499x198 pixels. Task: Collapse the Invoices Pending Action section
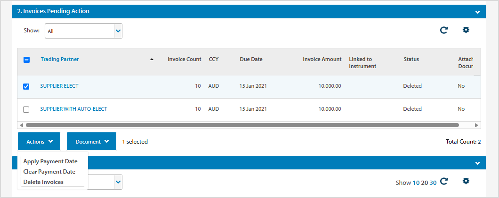tap(477, 12)
